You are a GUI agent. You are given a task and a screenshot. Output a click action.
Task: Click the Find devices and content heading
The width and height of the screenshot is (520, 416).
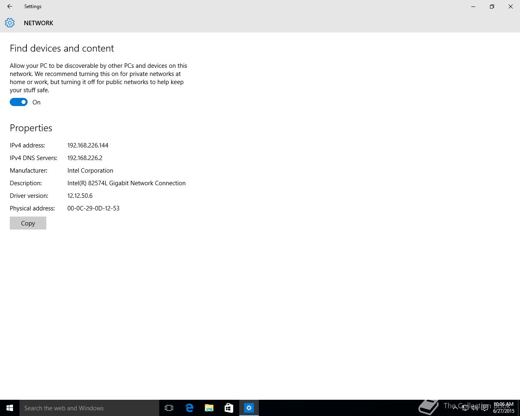(62, 48)
